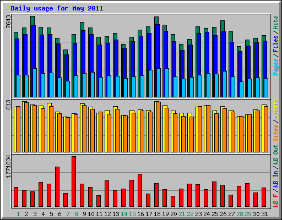Click day 24 on the x-axis

click(x=207, y=214)
